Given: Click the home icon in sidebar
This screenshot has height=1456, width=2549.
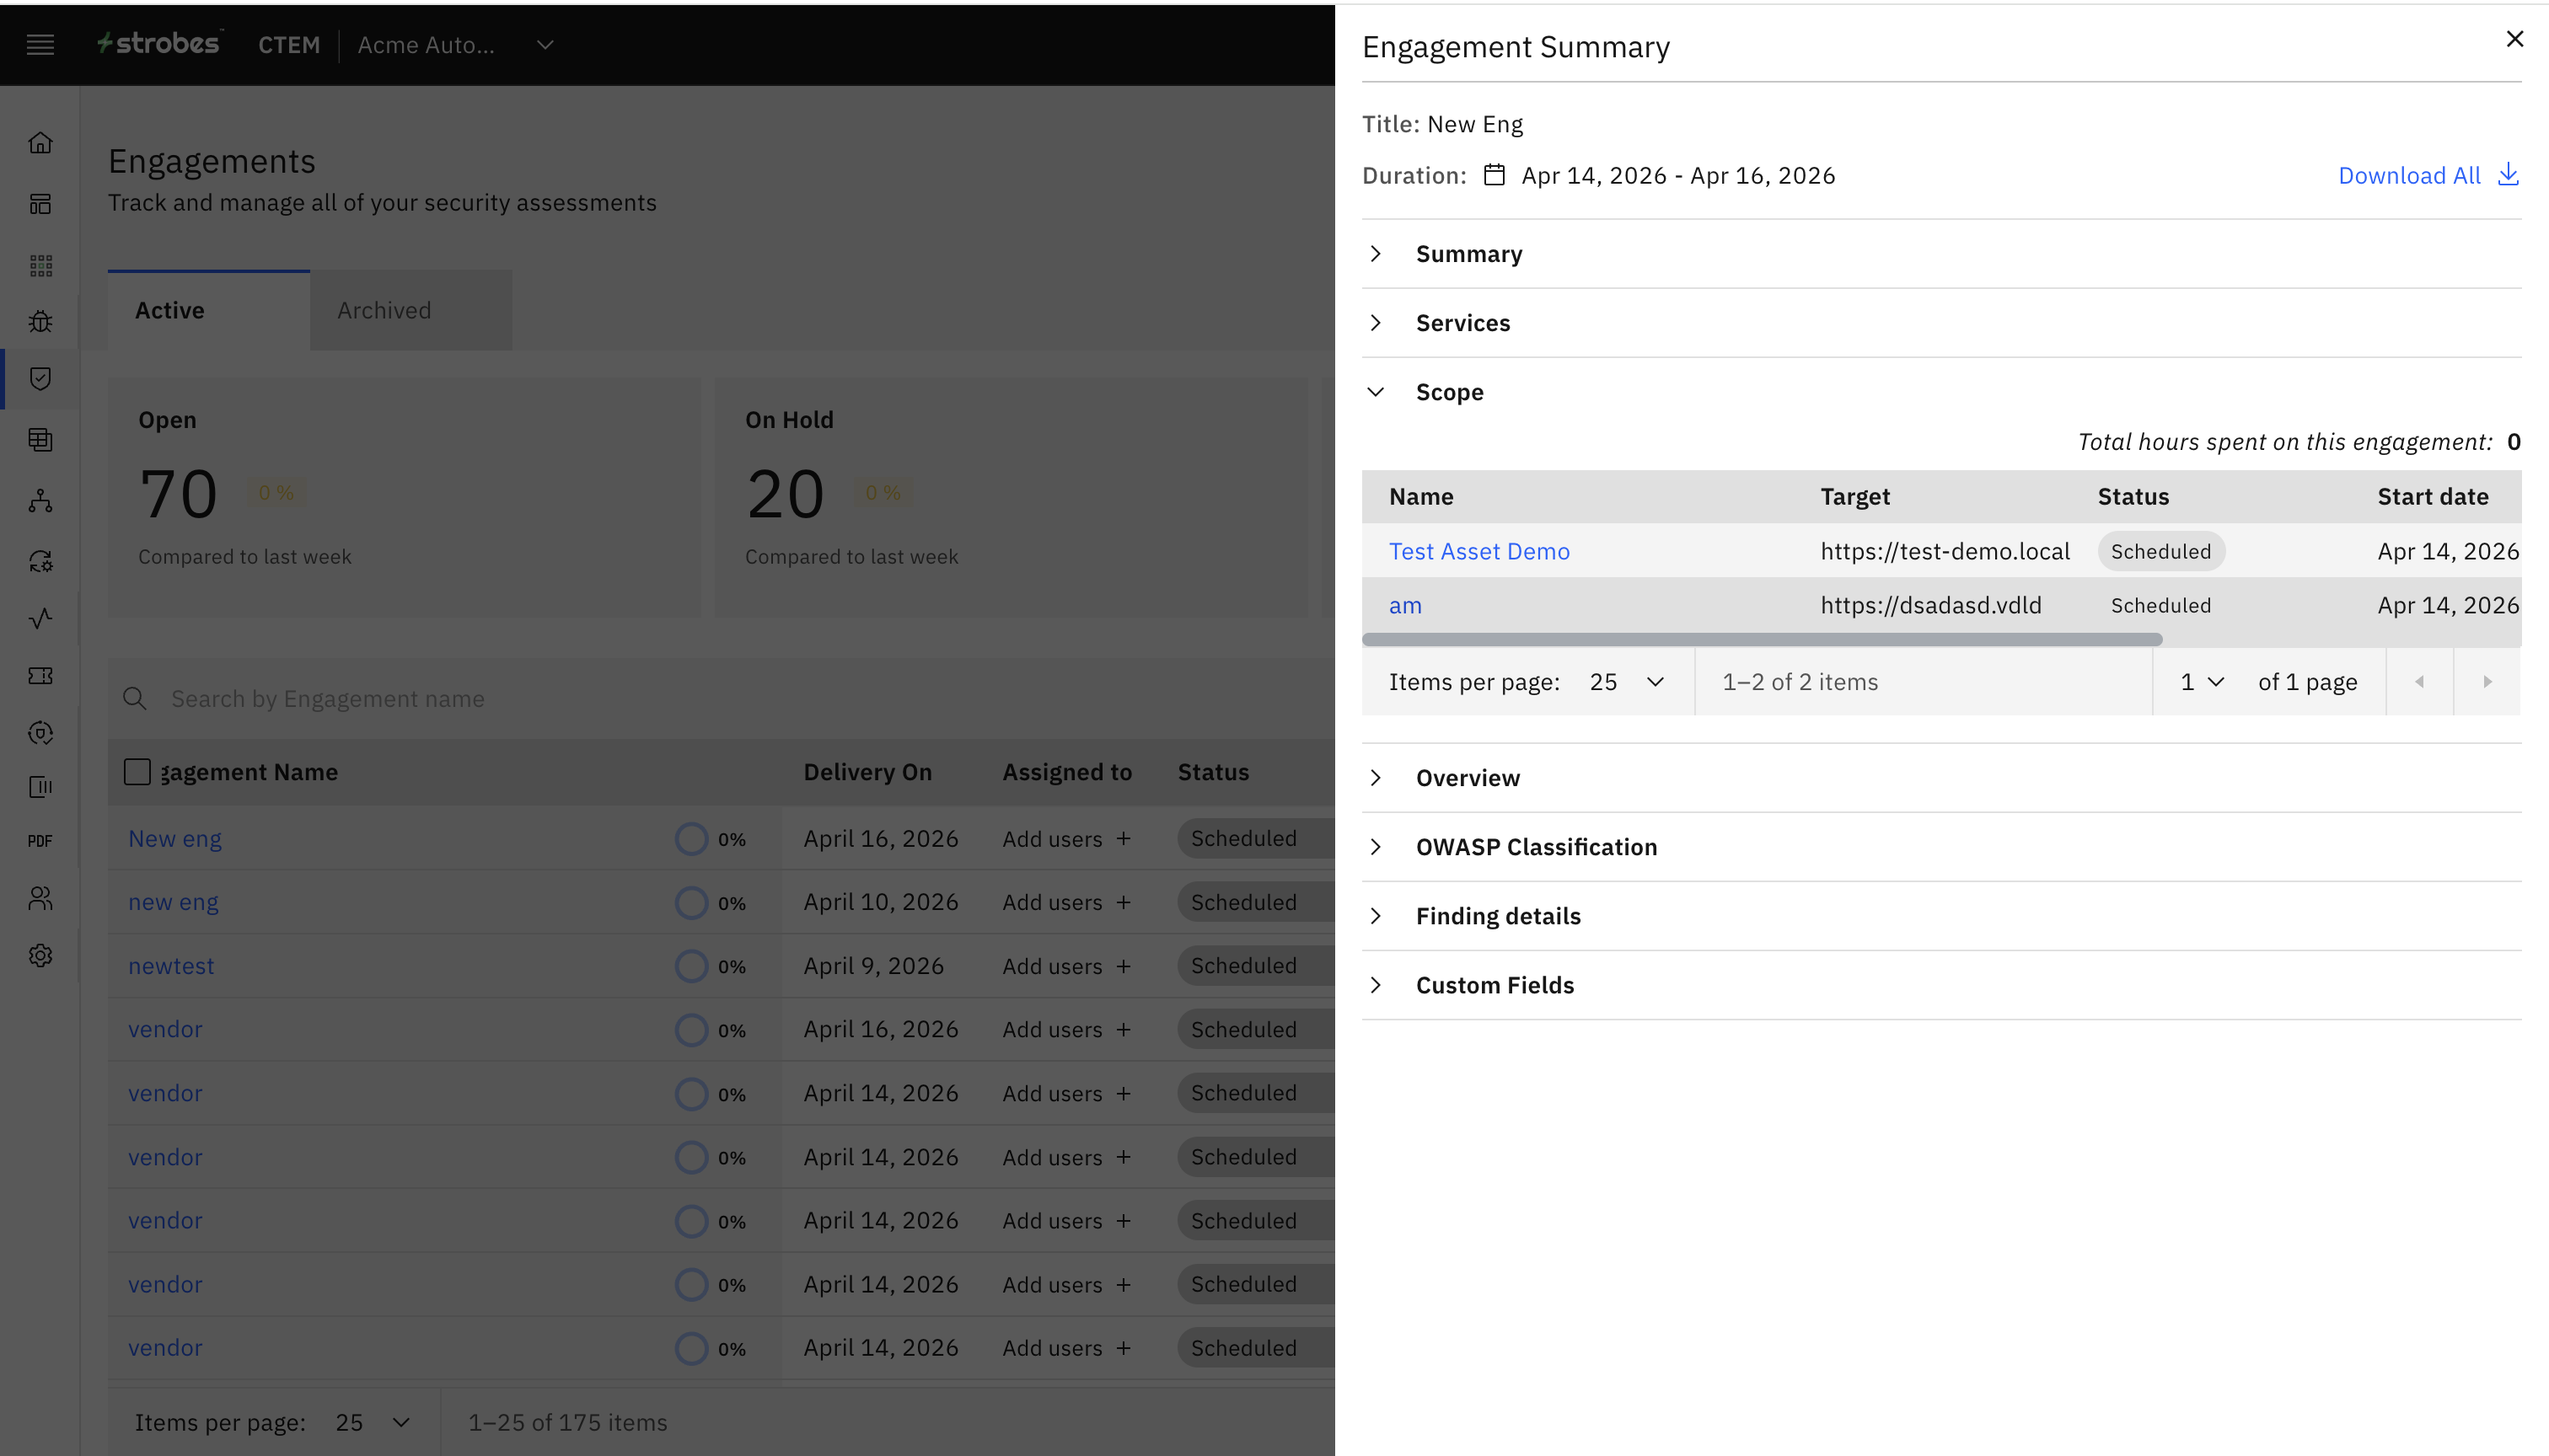Looking at the screenshot, I should [x=40, y=143].
